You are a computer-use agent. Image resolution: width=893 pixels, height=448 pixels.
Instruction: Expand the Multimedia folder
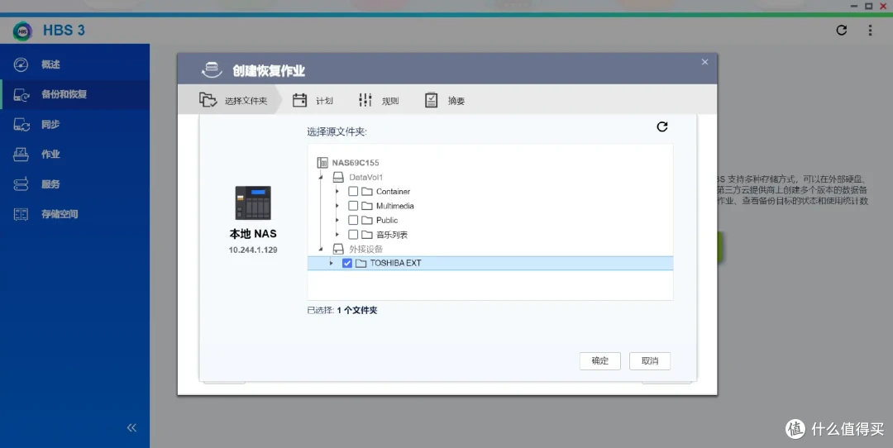point(337,206)
